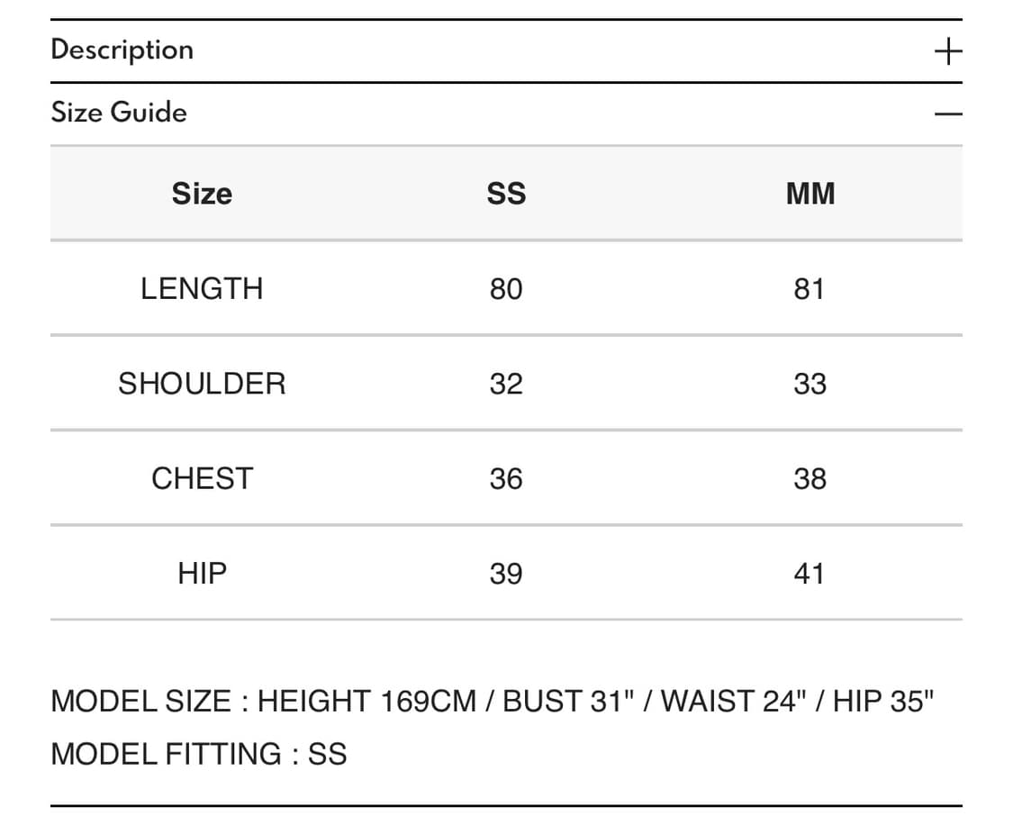Select the HIP row label
Viewport: 1013px width, 834px height.
202,573
